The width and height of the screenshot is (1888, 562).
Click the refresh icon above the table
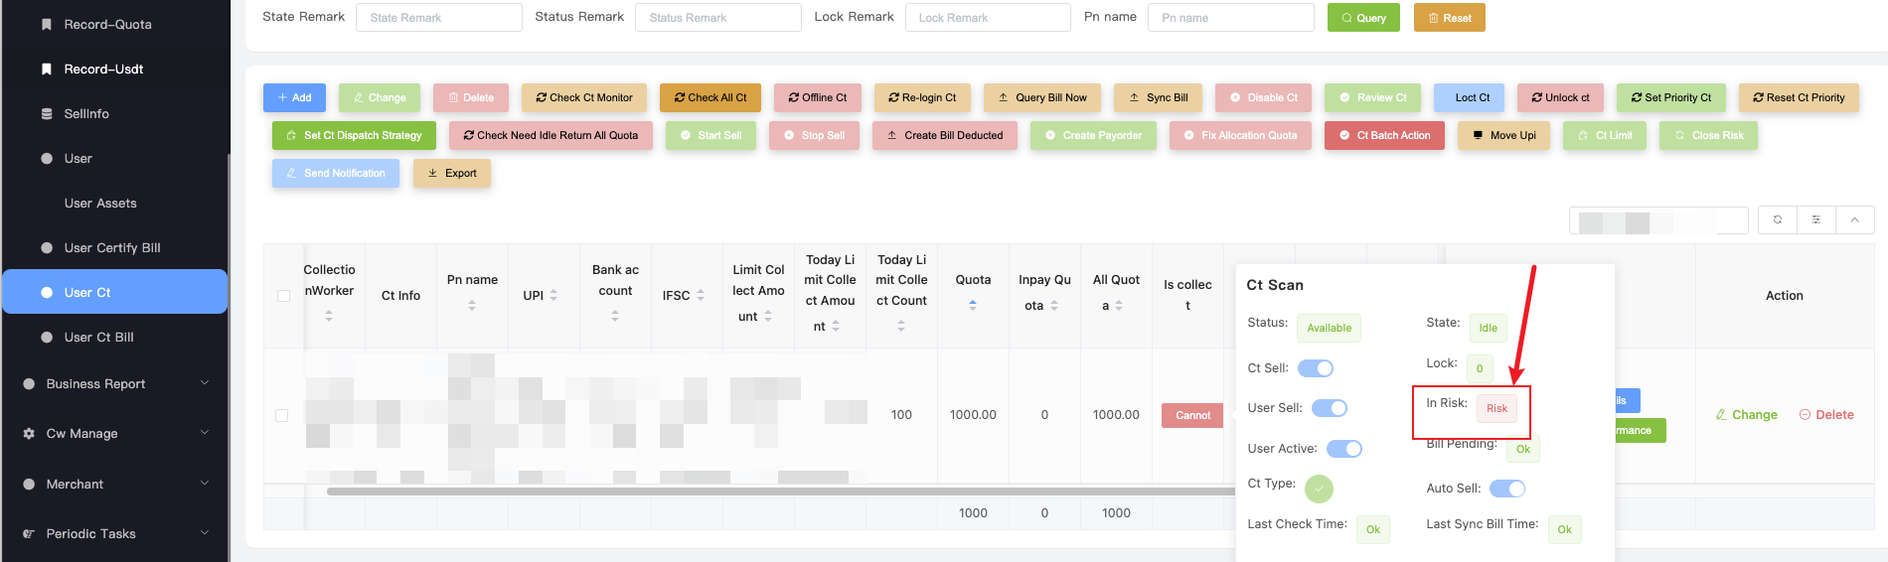1777,219
